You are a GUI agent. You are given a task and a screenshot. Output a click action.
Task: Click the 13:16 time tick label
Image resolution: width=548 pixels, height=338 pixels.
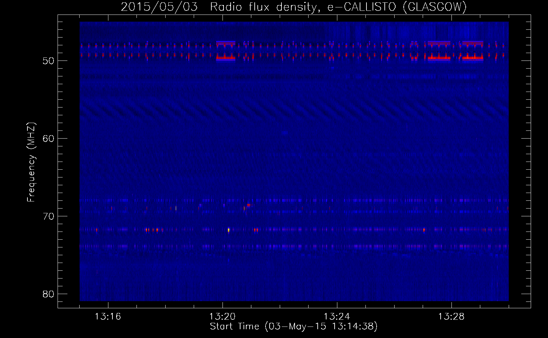coord(108,317)
